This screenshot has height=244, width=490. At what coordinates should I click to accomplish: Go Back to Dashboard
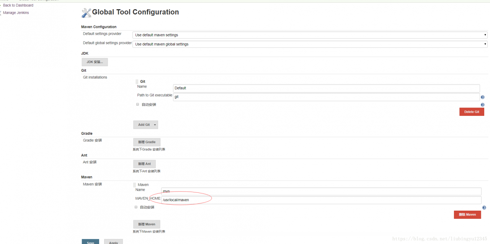point(18,5)
